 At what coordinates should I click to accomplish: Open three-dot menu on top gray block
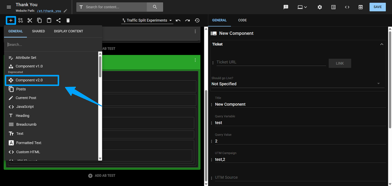click(195, 32)
